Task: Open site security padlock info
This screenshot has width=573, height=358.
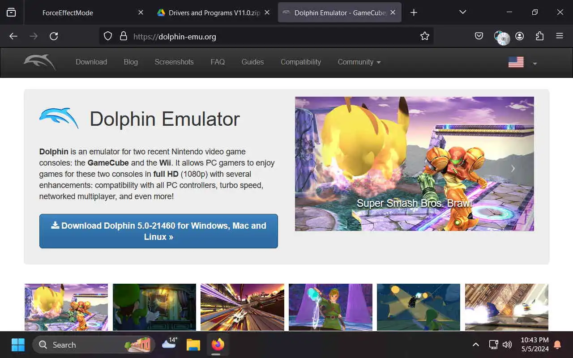Action: (124, 36)
